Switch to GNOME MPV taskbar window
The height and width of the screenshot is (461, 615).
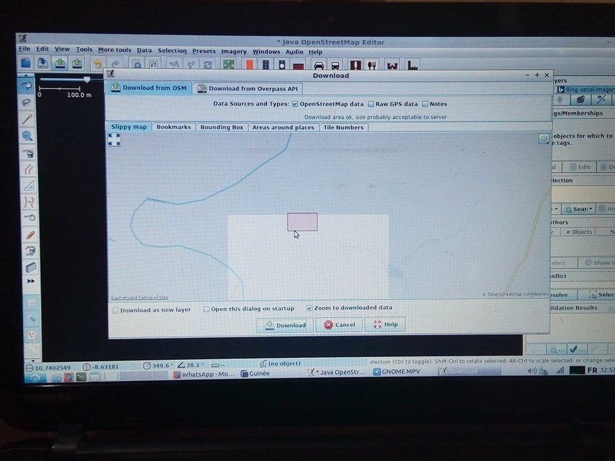coord(396,371)
